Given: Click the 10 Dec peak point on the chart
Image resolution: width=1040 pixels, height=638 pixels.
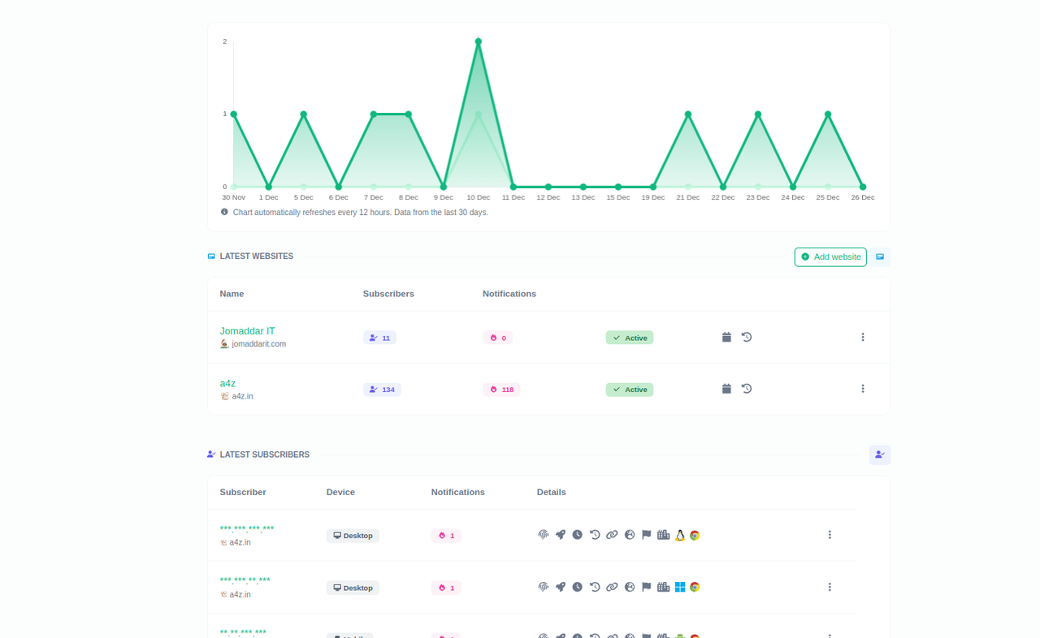Looking at the screenshot, I should tap(479, 41).
